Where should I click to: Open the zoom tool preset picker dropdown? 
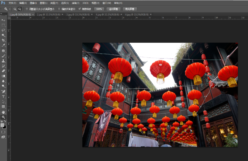pyautogui.click(x=10, y=9)
